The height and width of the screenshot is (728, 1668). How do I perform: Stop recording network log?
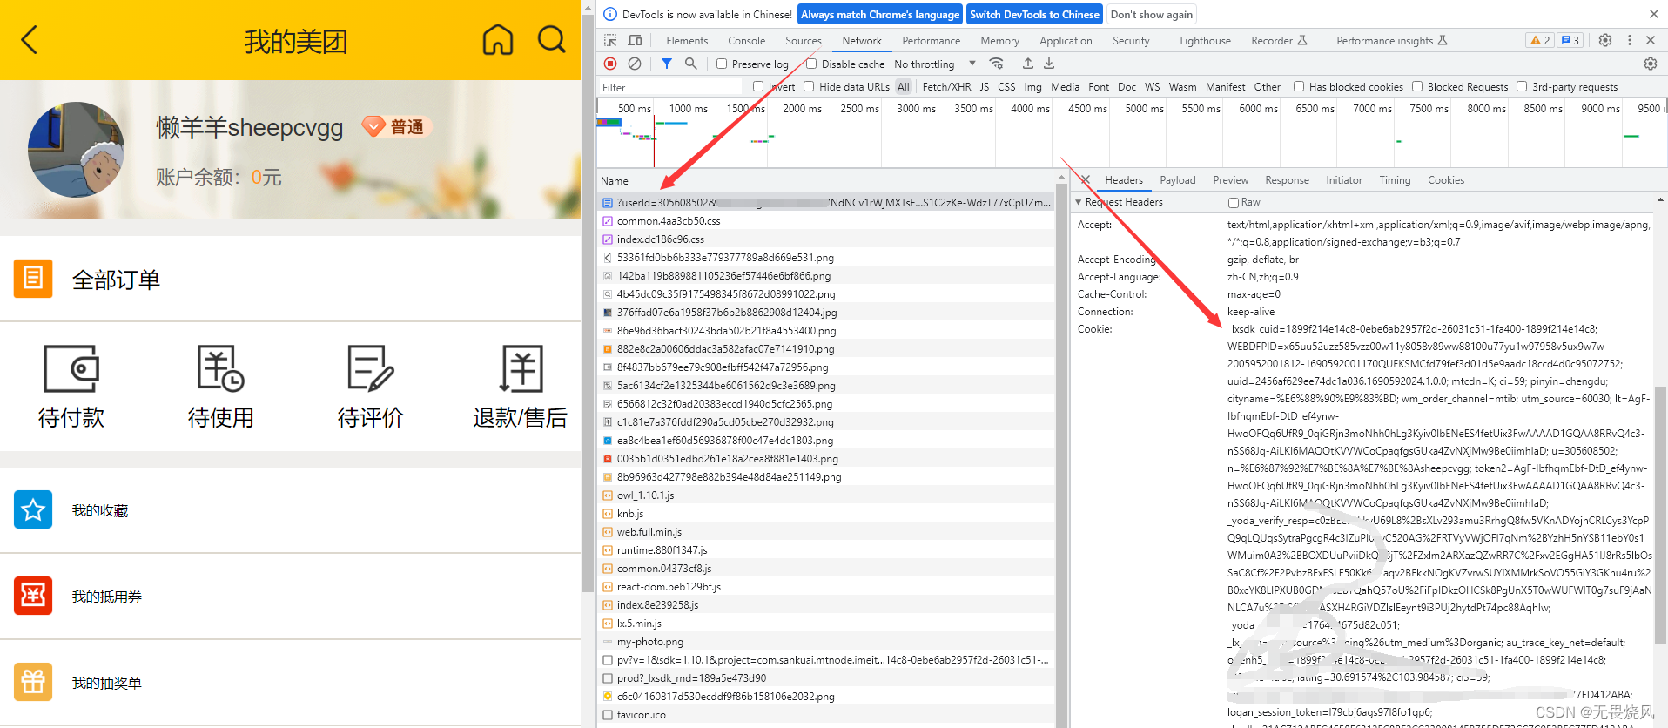click(x=610, y=64)
